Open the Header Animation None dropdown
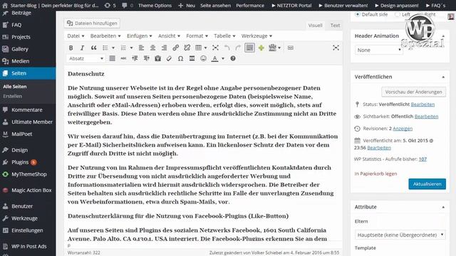The width and height of the screenshot is (456, 256). tap(378, 50)
